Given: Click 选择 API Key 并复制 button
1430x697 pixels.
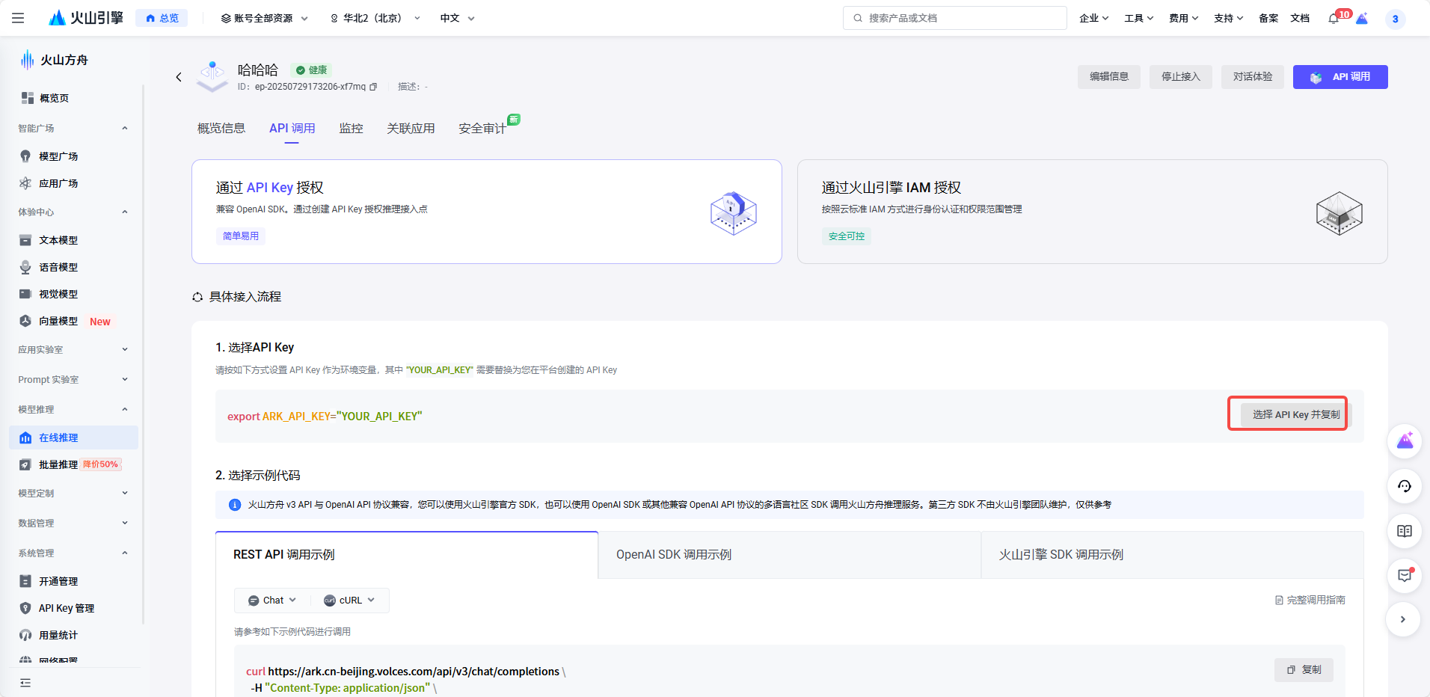Looking at the screenshot, I should (x=1296, y=414).
